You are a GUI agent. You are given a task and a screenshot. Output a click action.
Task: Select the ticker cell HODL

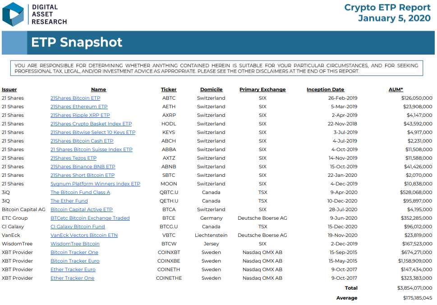click(x=169, y=124)
